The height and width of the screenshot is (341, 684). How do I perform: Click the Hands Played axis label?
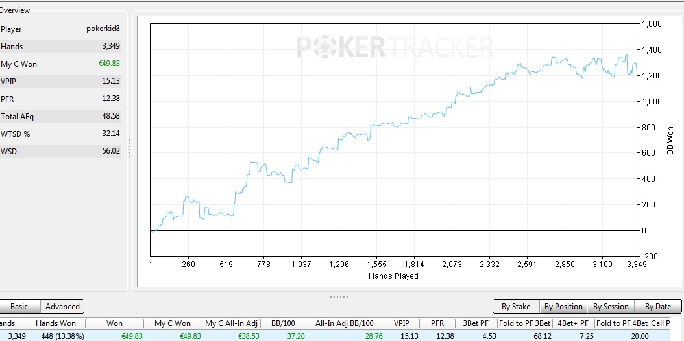(x=393, y=276)
